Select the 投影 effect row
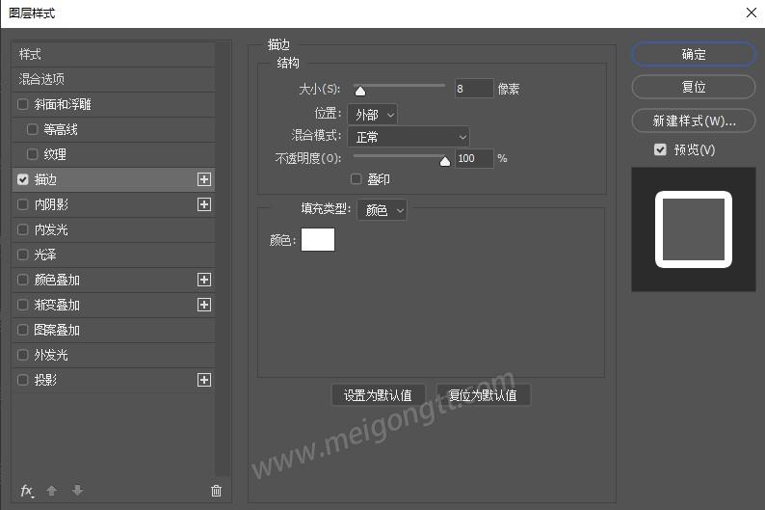The height and width of the screenshot is (510, 765). click(x=113, y=380)
